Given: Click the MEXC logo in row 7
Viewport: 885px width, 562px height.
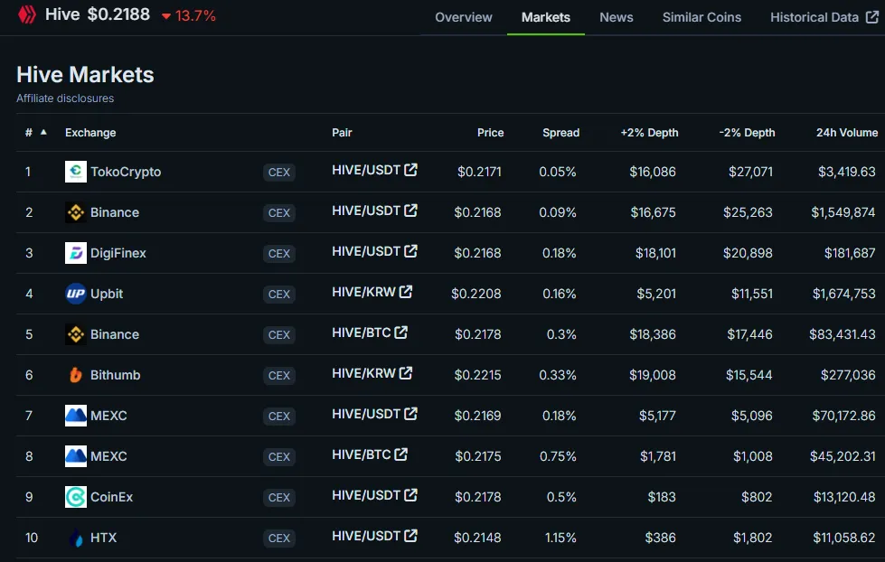Looking at the screenshot, I should click(x=76, y=416).
